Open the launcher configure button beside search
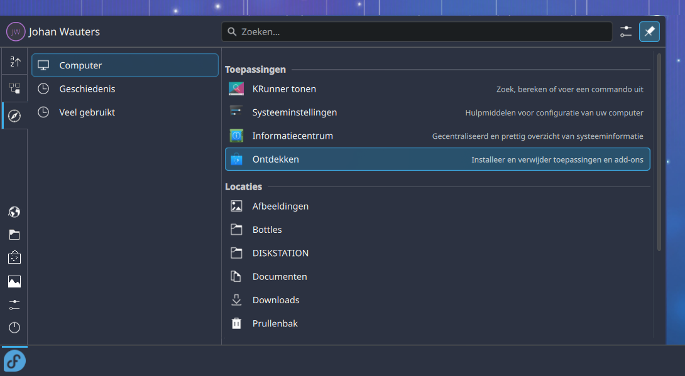Viewport: 685px width, 376px height. [x=626, y=31]
